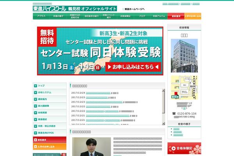234x156 pixels.
Task: Open the news link dated 2017/12/24
Action: [x=98, y=93]
